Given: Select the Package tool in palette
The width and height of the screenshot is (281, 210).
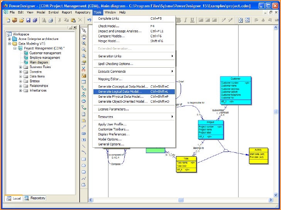Looking at the screenshot, I should click(x=84, y=75).
